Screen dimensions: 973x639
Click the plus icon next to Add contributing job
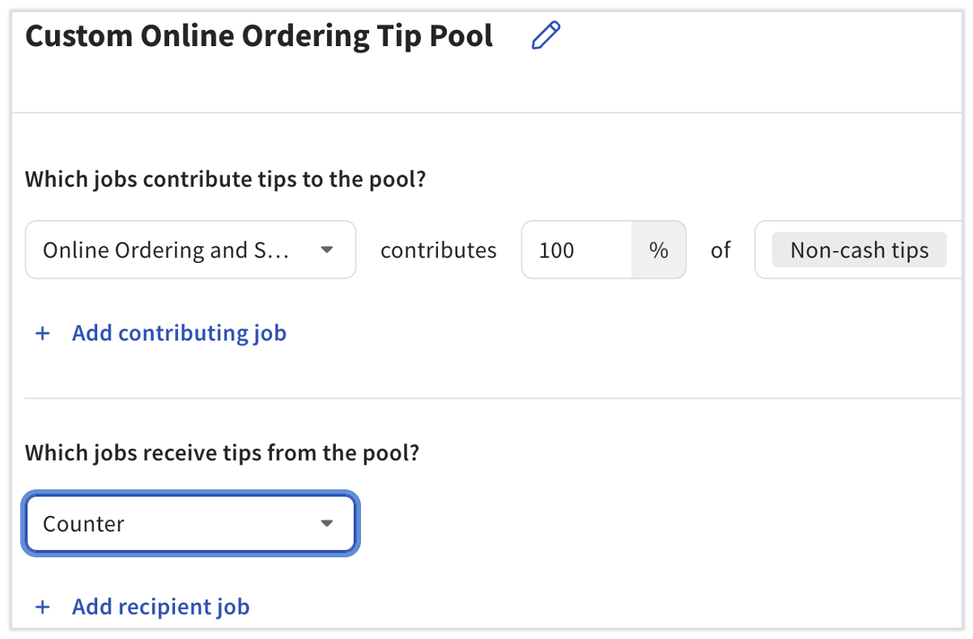point(42,332)
